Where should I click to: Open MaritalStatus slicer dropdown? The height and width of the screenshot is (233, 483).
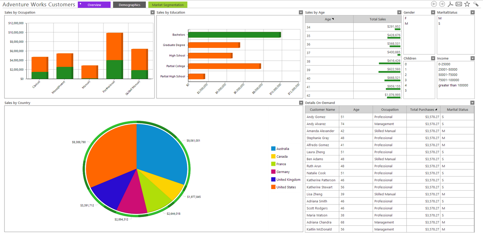tap(473, 13)
